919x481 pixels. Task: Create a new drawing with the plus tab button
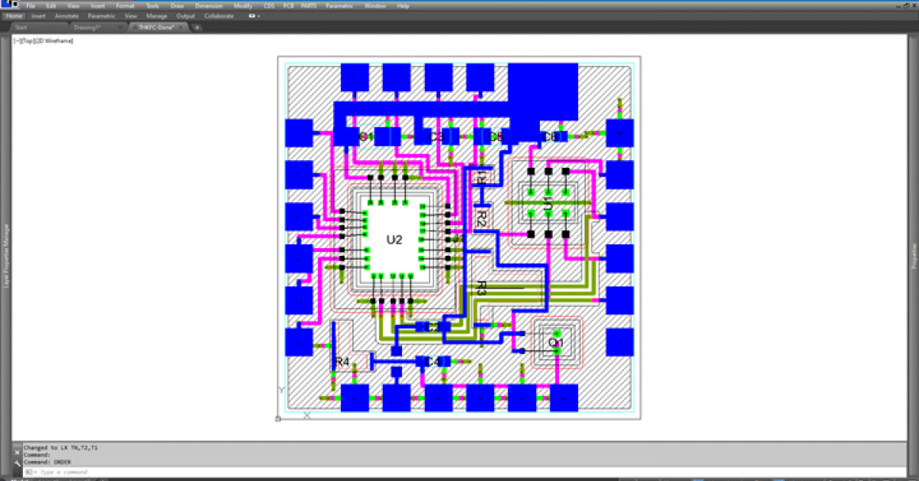197,26
